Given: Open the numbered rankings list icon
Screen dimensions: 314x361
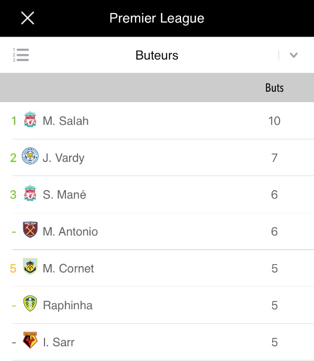Looking at the screenshot, I should tap(21, 55).
